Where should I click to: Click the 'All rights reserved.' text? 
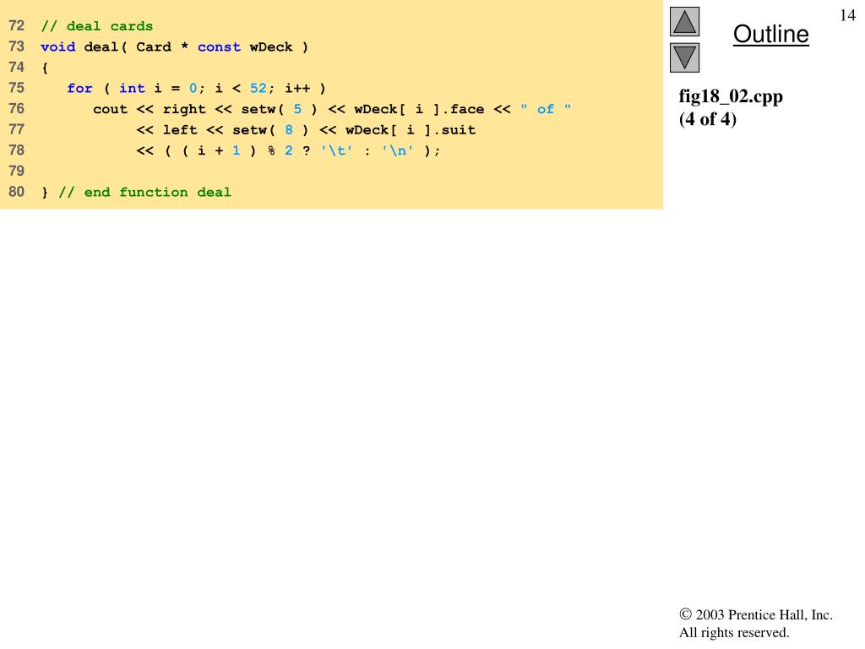pyautogui.click(x=734, y=632)
